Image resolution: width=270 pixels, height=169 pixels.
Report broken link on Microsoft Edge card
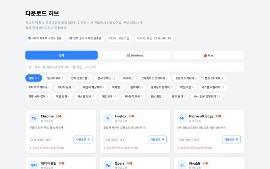195,148
